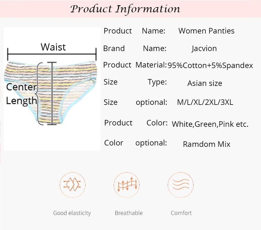Click the Good elasticity caption
This screenshot has width=261, height=230.
pos(72,213)
